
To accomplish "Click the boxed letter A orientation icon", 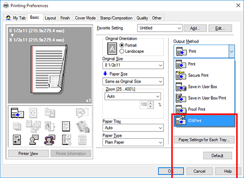I will coord(112,48).
